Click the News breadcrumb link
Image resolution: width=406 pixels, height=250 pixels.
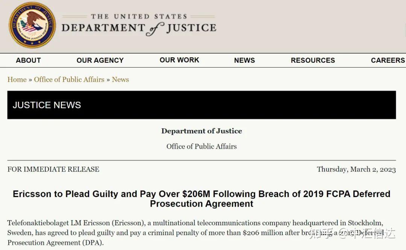(120, 80)
